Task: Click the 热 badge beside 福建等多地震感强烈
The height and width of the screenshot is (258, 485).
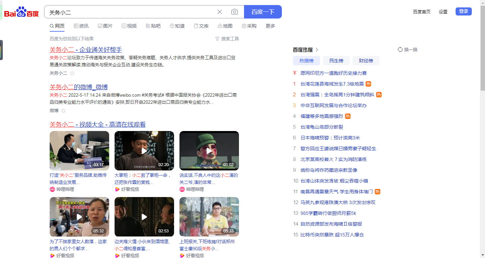Action: 348,116
